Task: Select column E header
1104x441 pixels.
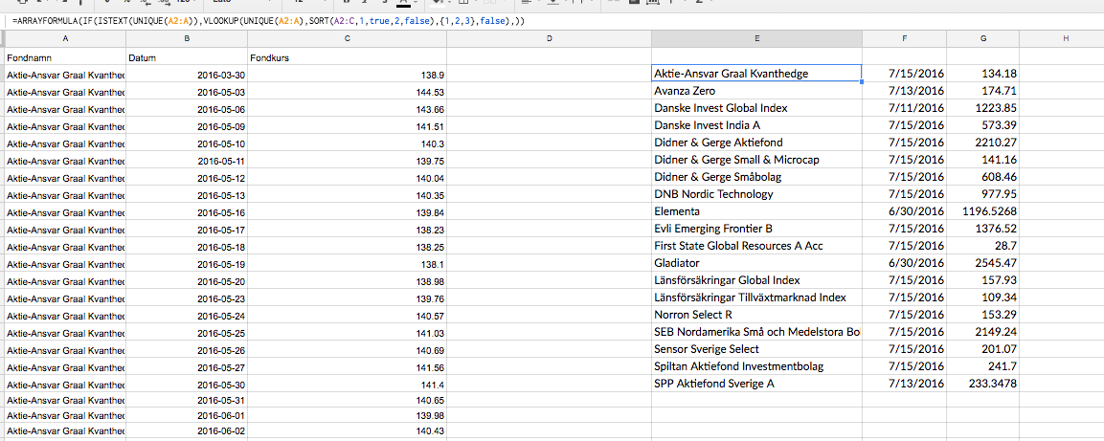Action: coord(756,39)
